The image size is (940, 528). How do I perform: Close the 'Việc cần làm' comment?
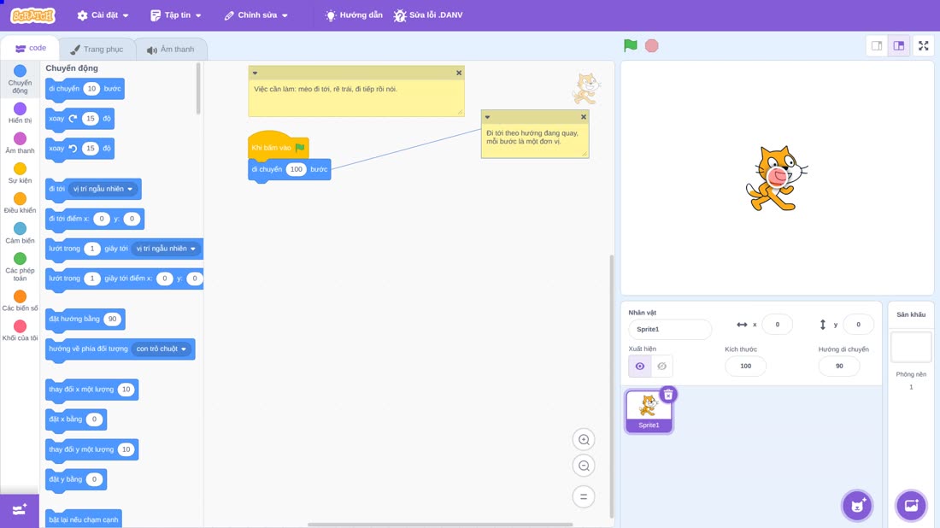tap(459, 73)
